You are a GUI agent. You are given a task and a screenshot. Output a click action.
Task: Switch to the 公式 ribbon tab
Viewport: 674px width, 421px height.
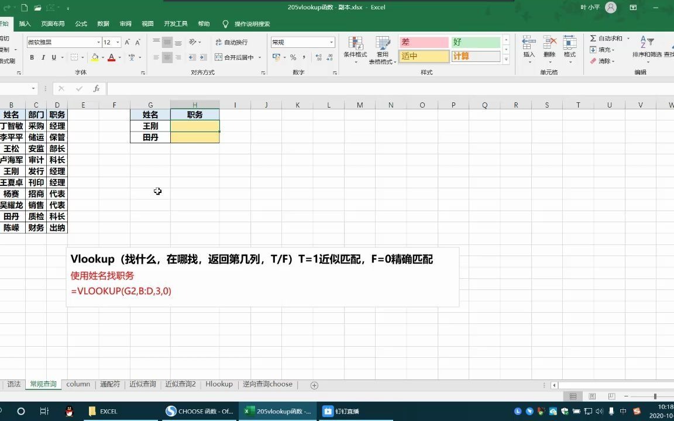(x=81, y=23)
